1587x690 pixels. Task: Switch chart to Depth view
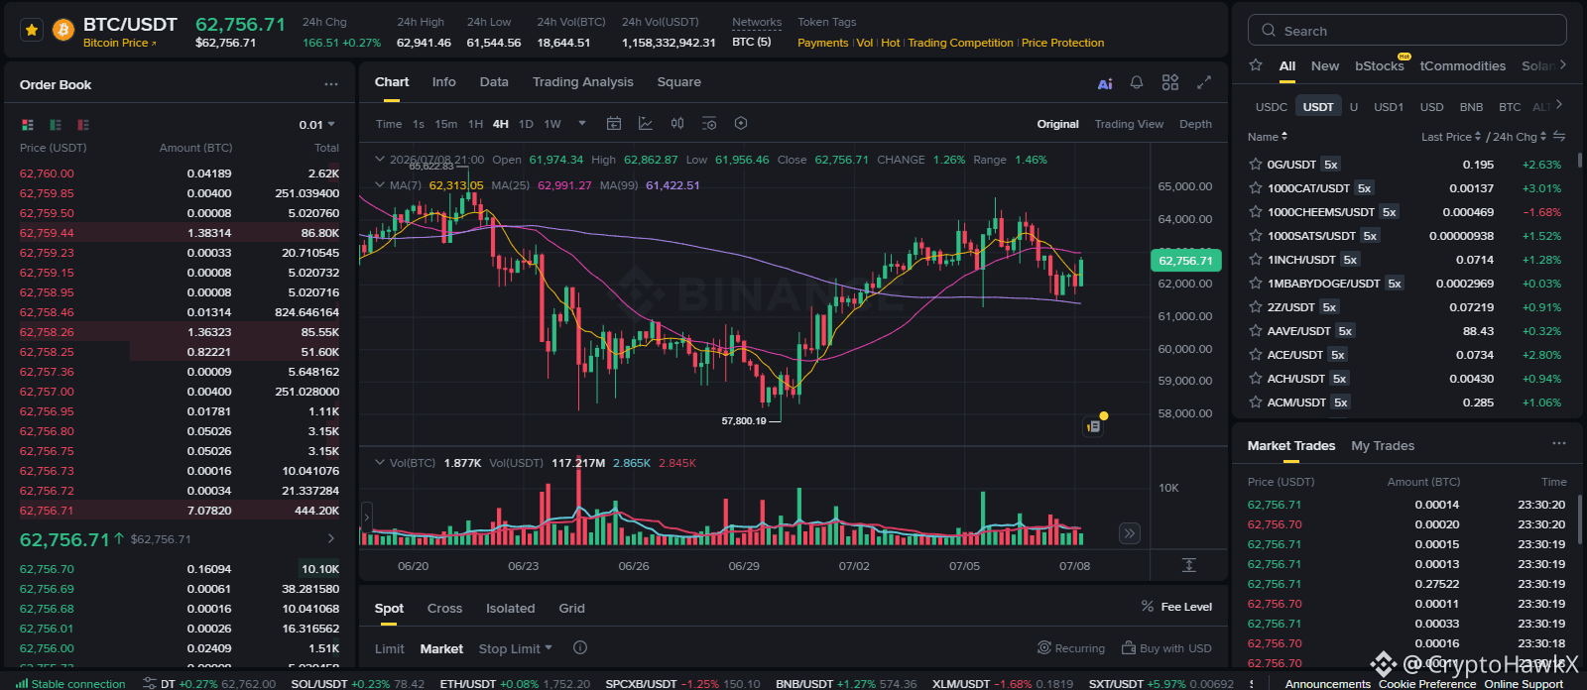[x=1195, y=124]
